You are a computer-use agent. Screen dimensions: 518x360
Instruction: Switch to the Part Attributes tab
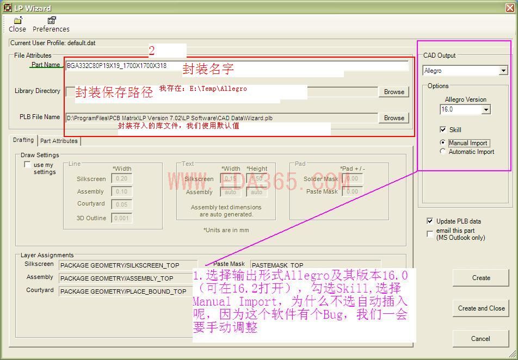click(x=59, y=140)
